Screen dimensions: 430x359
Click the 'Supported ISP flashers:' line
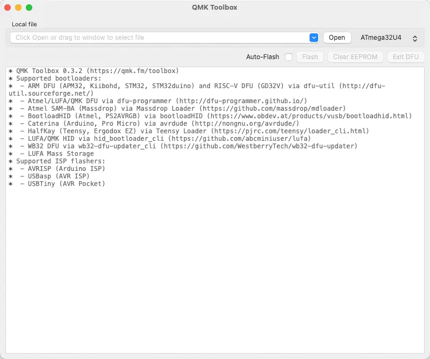[x=57, y=161]
